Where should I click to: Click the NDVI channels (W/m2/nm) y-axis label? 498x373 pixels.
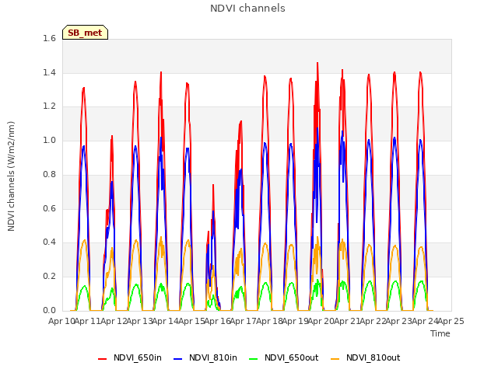(x=11, y=176)
